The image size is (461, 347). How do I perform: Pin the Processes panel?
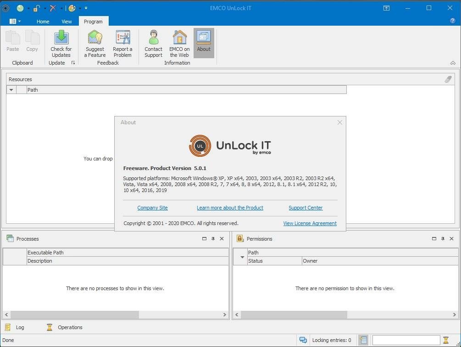point(213,238)
